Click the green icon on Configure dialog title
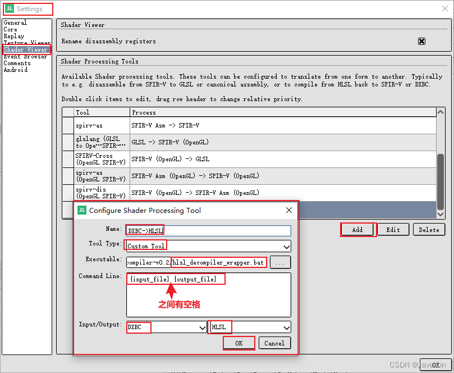454x373 pixels. pos(82,210)
